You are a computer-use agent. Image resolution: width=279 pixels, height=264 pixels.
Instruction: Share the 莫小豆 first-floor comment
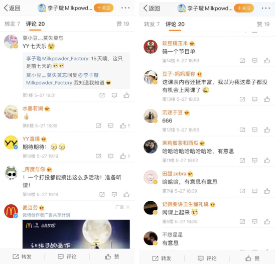point(102,95)
